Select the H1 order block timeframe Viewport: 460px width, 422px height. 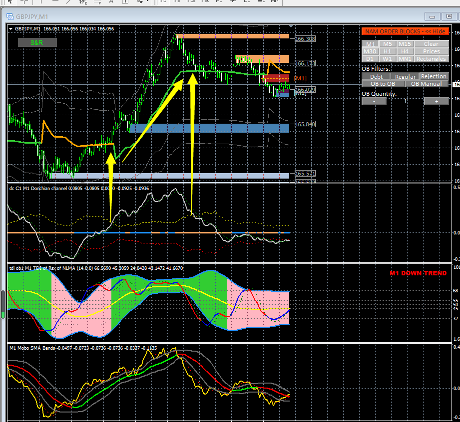click(x=388, y=51)
